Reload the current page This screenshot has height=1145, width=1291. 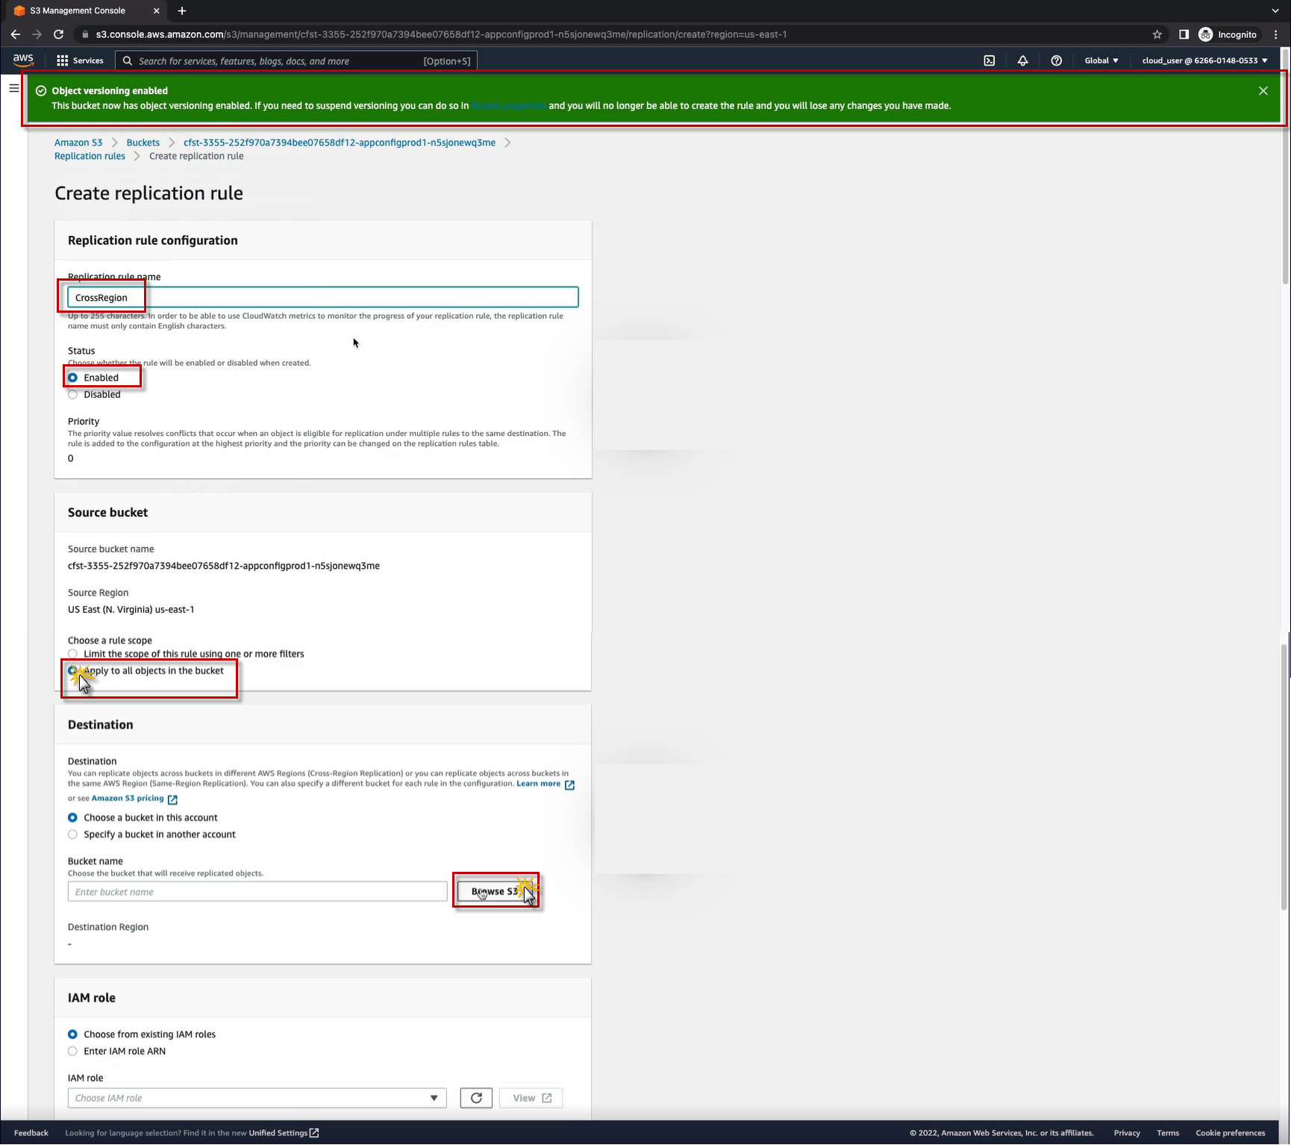coord(58,34)
